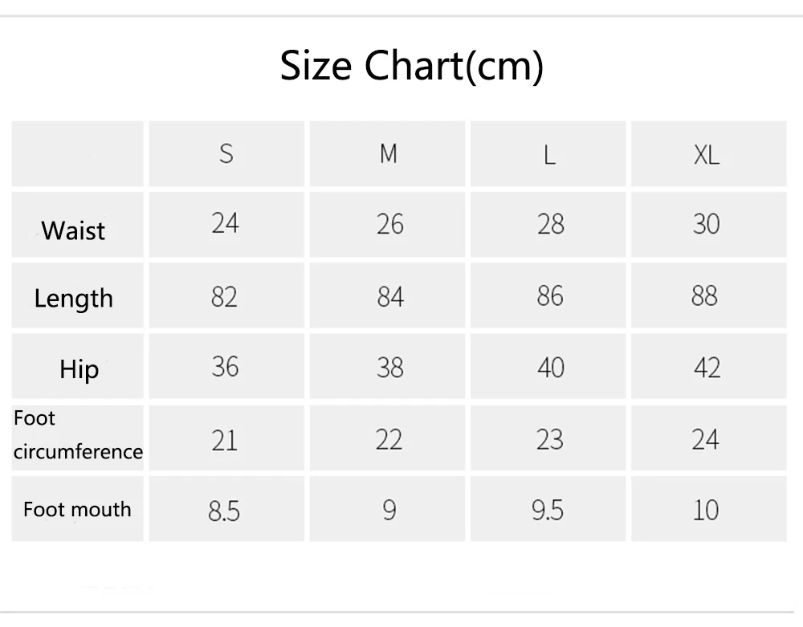Viewport: 803px width, 627px height.
Task: Select the S size column header
Action: (226, 153)
